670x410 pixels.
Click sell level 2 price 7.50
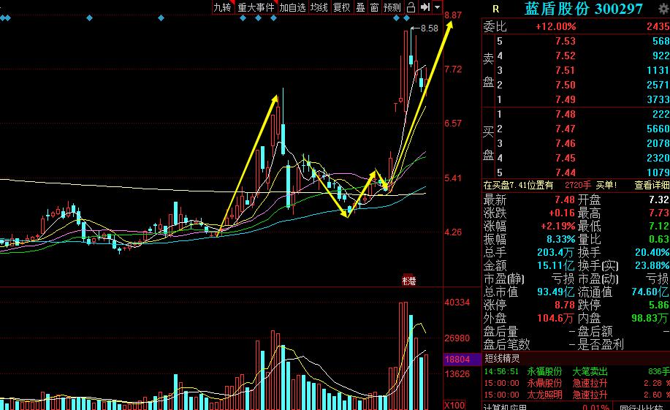[x=566, y=85]
